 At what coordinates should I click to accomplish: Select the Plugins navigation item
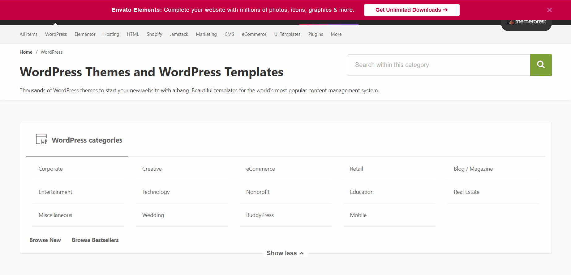[315, 34]
